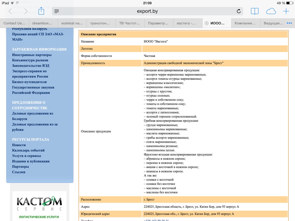Open Издания и публикации link
The height and width of the screenshot is (221, 295).
[x=31, y=161]
